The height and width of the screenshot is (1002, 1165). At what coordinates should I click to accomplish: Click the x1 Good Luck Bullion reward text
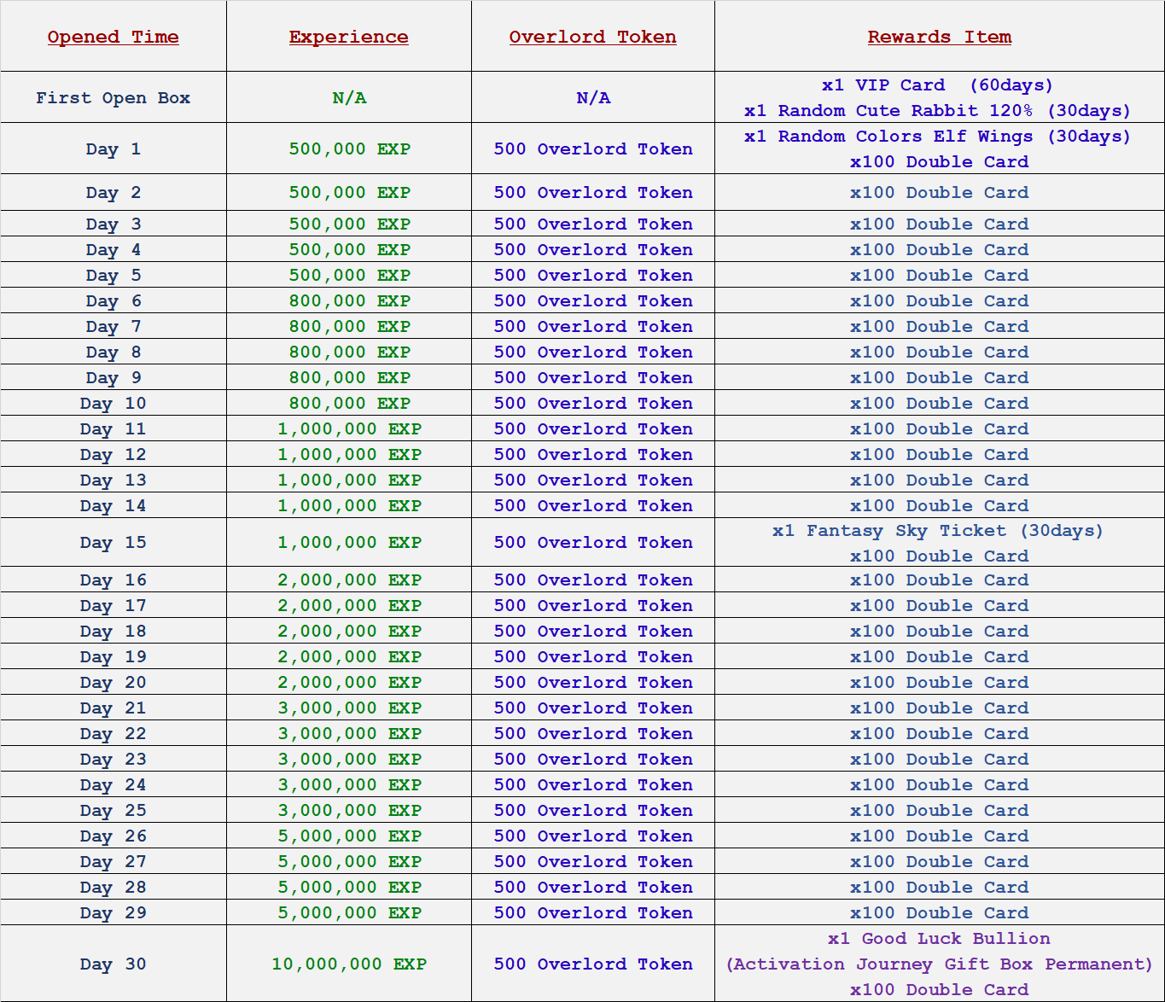pos(939,939)
